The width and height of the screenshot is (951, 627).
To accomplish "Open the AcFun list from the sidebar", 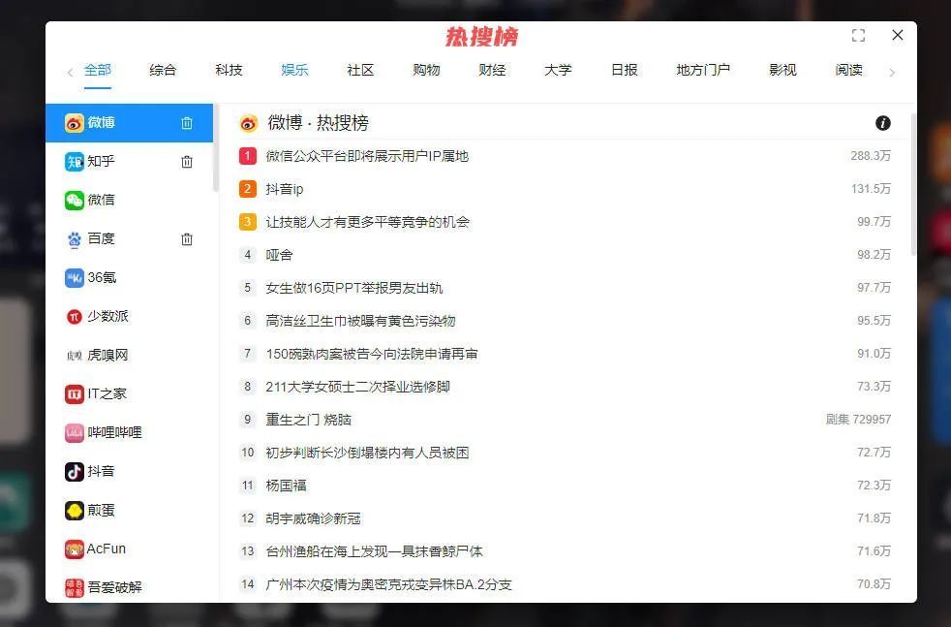I will click(75, 549).
